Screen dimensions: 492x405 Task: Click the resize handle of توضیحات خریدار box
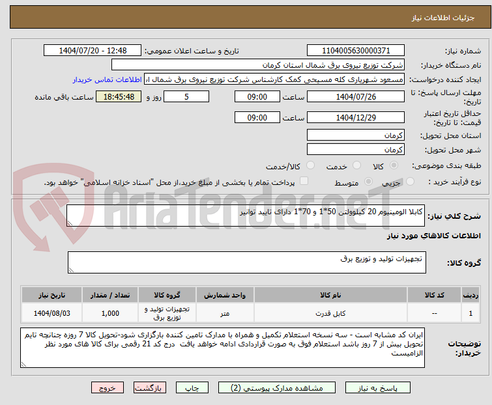[23, 364]
